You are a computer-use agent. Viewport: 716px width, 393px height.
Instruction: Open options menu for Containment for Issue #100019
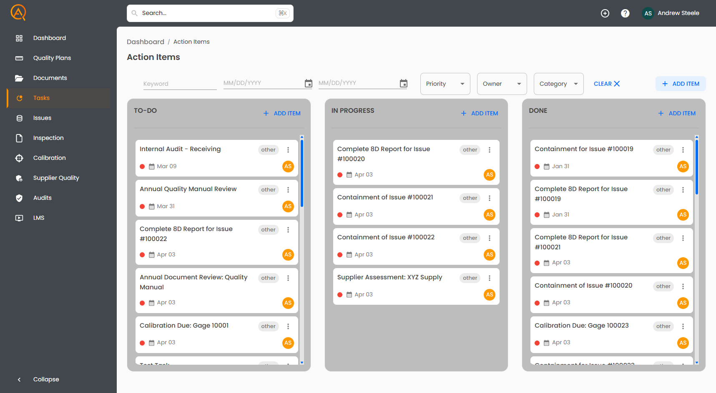683,150
